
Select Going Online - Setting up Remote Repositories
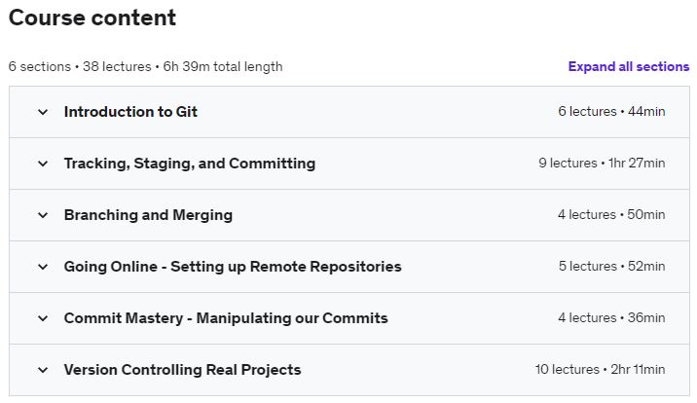tap(233, 267)
